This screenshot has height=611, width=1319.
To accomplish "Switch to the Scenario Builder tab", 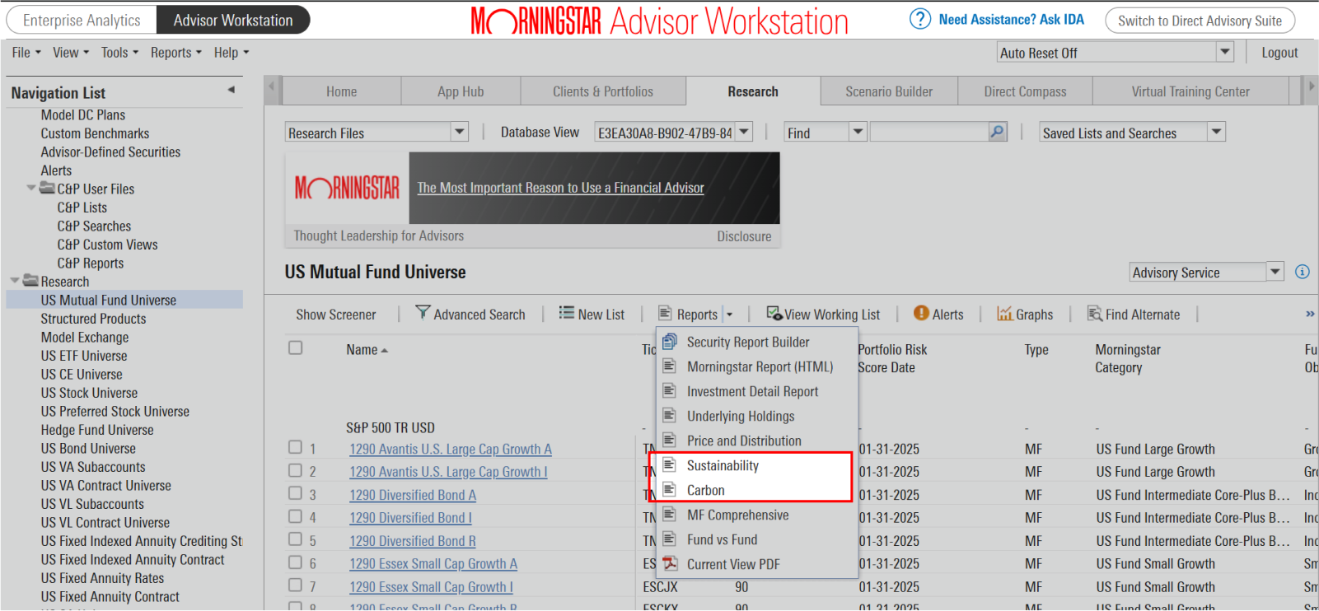I will click(x=888, y=91).
